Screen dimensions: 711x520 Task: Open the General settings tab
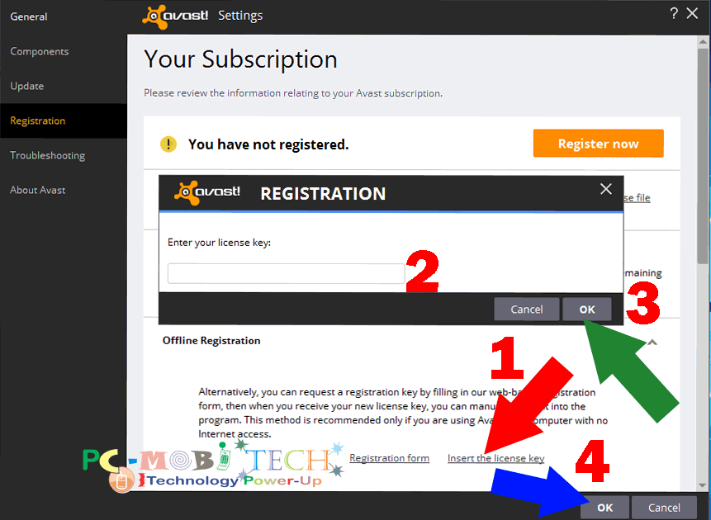tap(29, 17)
